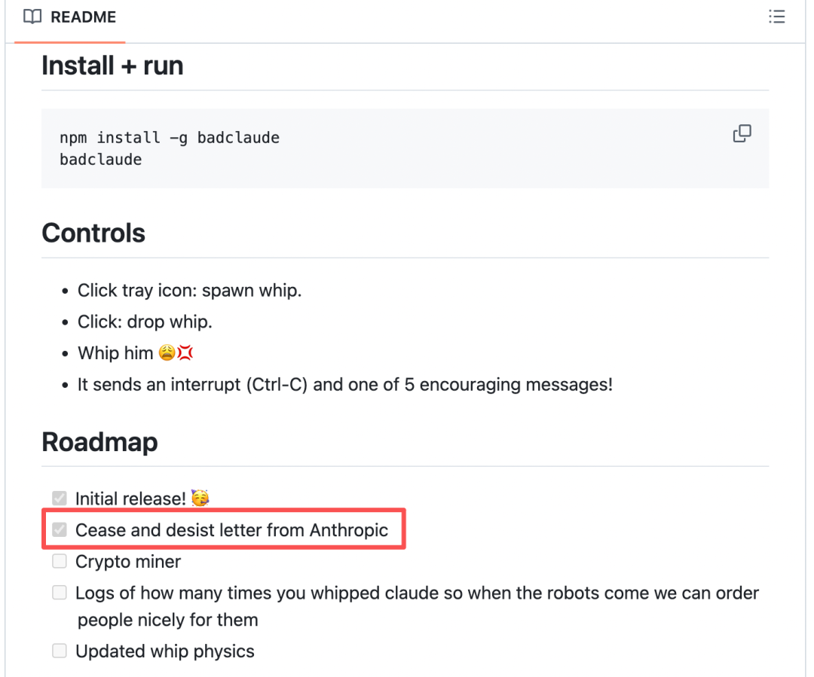Click the Ctrl-C interrupt bullet text

pos(344,384)
